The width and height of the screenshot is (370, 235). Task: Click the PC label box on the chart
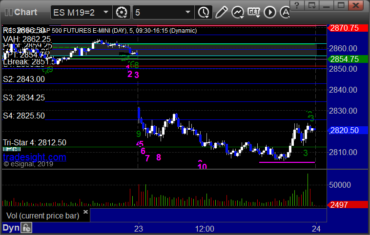[11, 149]
